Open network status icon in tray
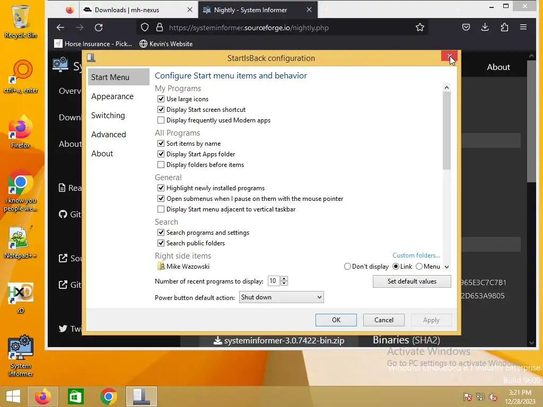This screenshot has width=543, height=407. click(x=480, y=396)
